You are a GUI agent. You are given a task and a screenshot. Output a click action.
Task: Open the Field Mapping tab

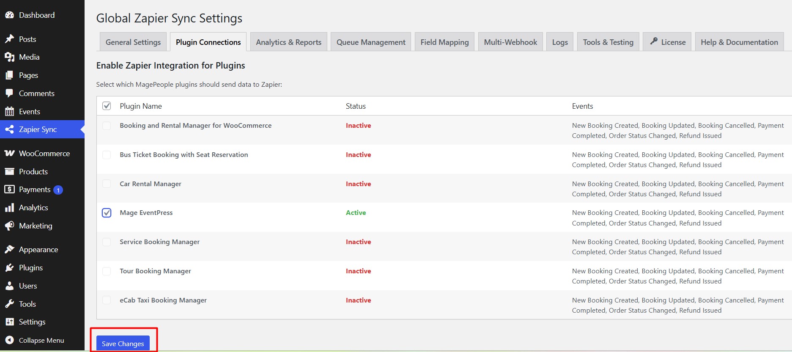pos(444,42)
